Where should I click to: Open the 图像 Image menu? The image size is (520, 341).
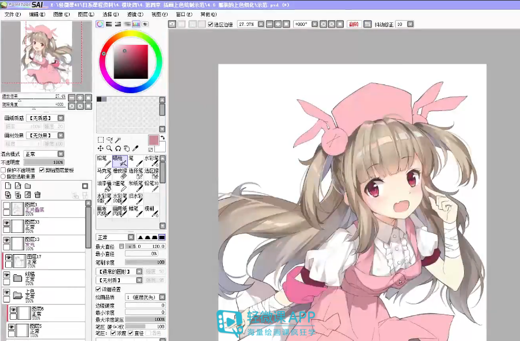[x=62, y=14]
